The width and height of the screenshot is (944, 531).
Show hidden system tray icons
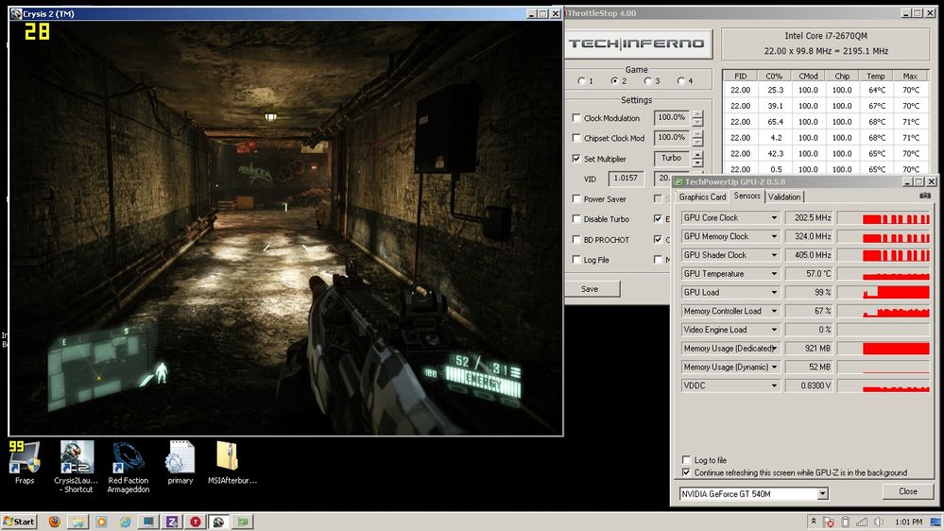click(x=814, y=522)
